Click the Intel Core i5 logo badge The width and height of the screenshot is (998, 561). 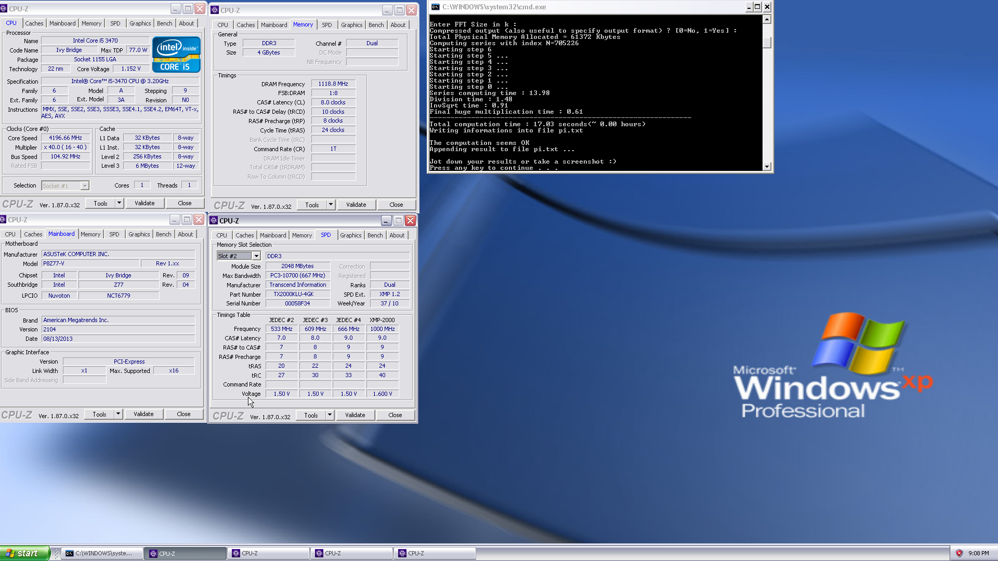coord(176,55)
